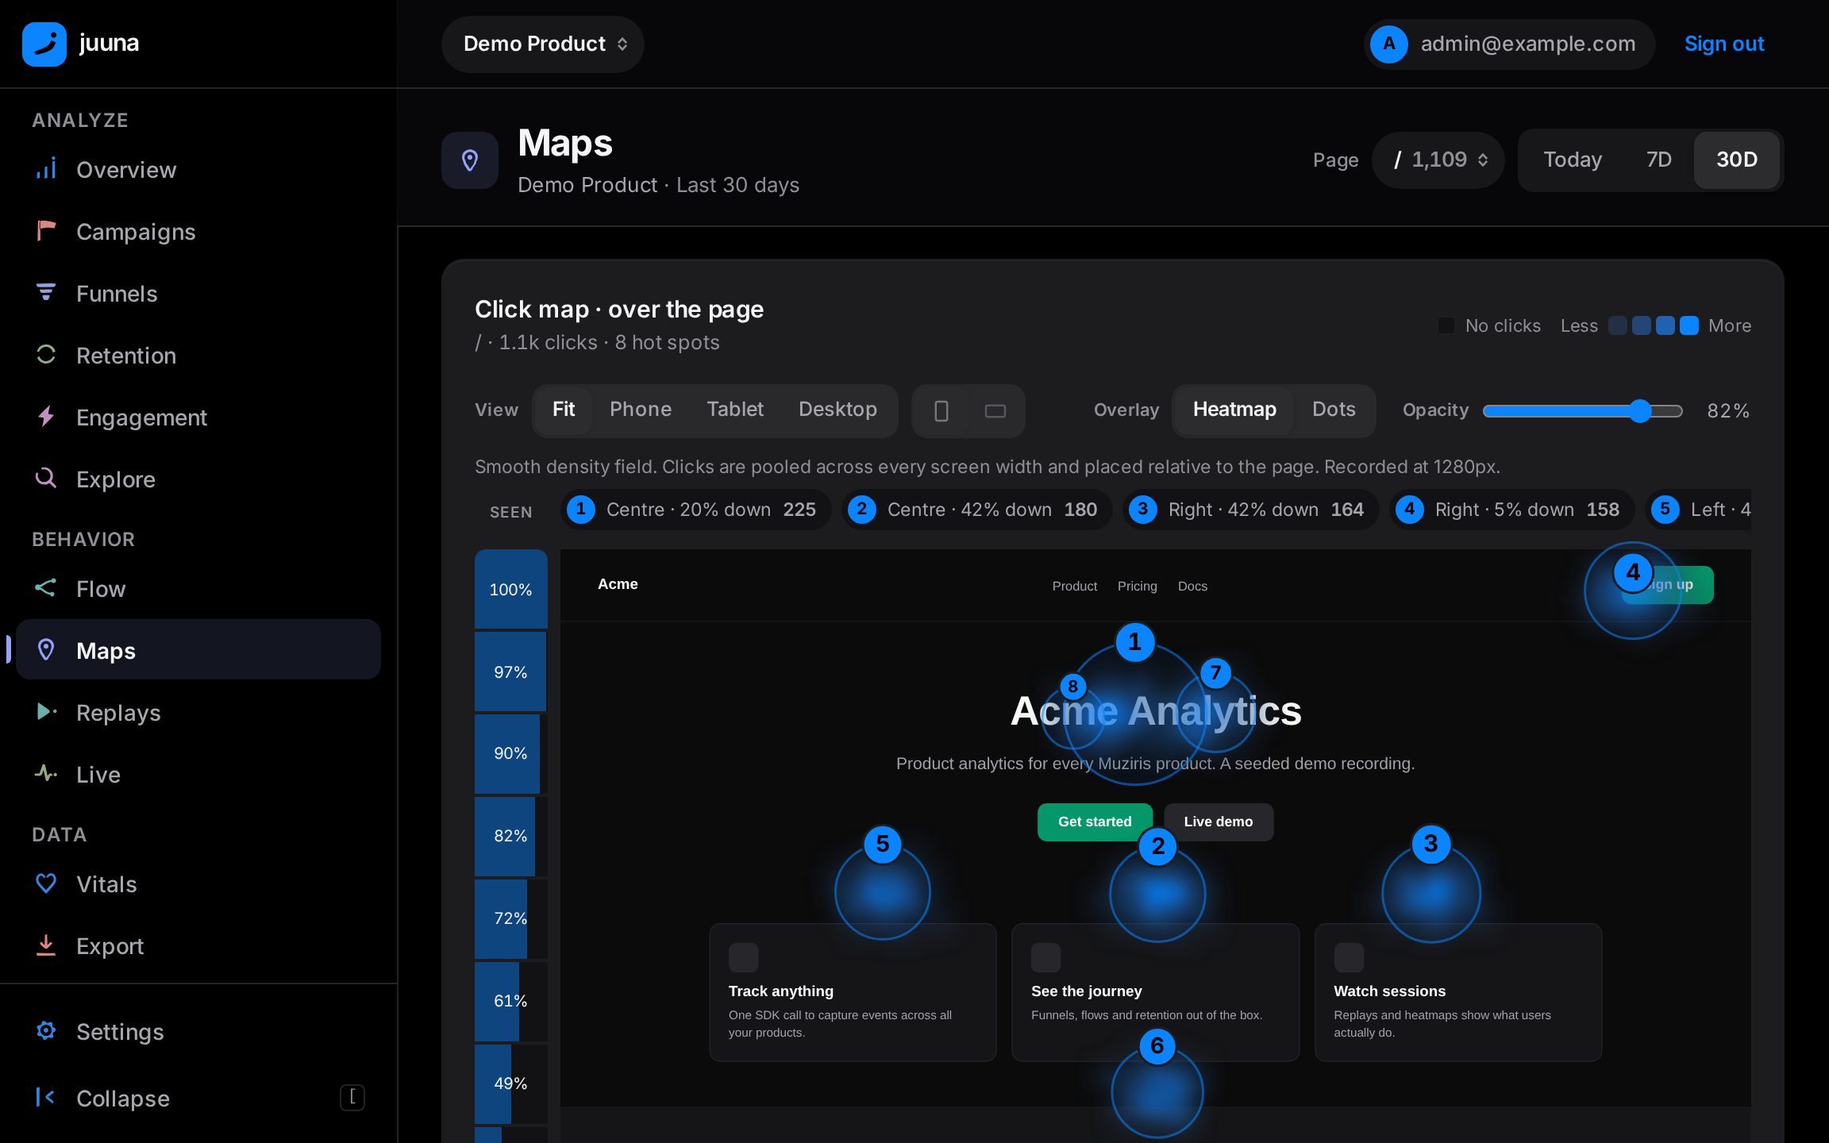
Task: Click the juuna logo icon
Action: [44, 44]
